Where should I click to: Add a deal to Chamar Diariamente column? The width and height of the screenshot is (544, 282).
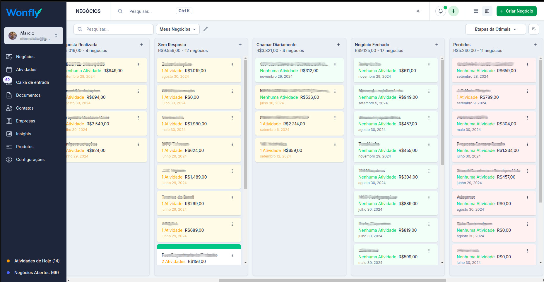pos(338,45)
